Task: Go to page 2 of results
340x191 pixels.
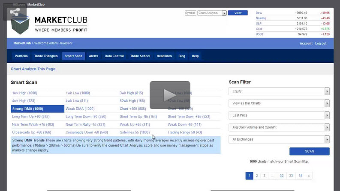Action: (257, 176)
